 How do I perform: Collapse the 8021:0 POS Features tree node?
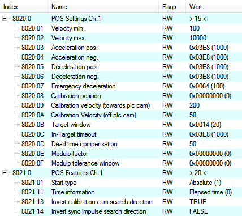5,173
